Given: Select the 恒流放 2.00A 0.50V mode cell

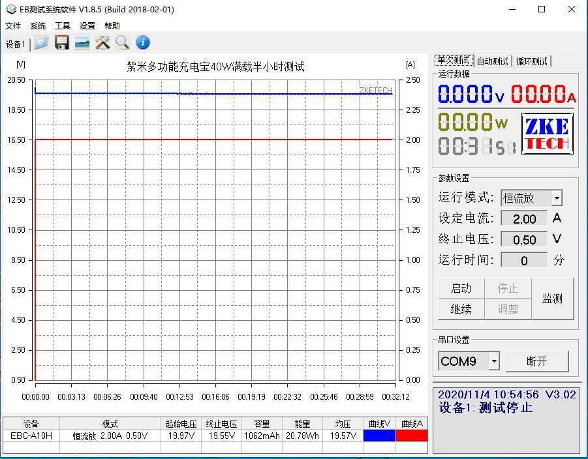Looking at the screenshot, I should 110,436.
